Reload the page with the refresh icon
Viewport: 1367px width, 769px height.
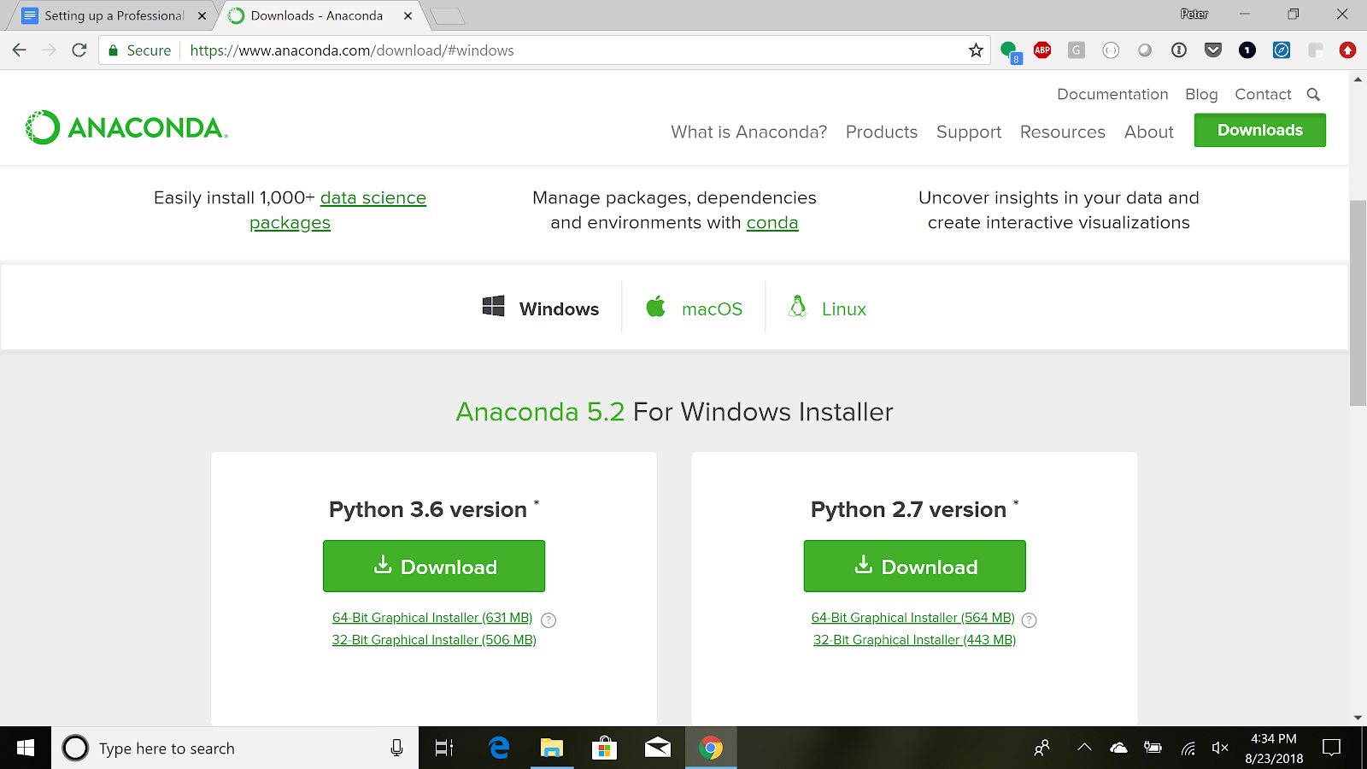(x=79, y=50)
